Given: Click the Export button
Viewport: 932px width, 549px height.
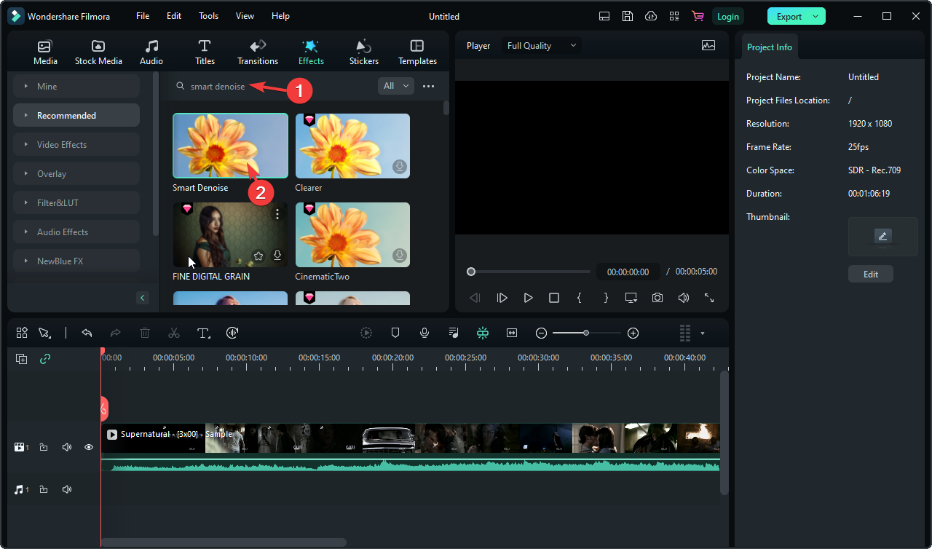Looking at the screenshot, I should tap(789, 16).
